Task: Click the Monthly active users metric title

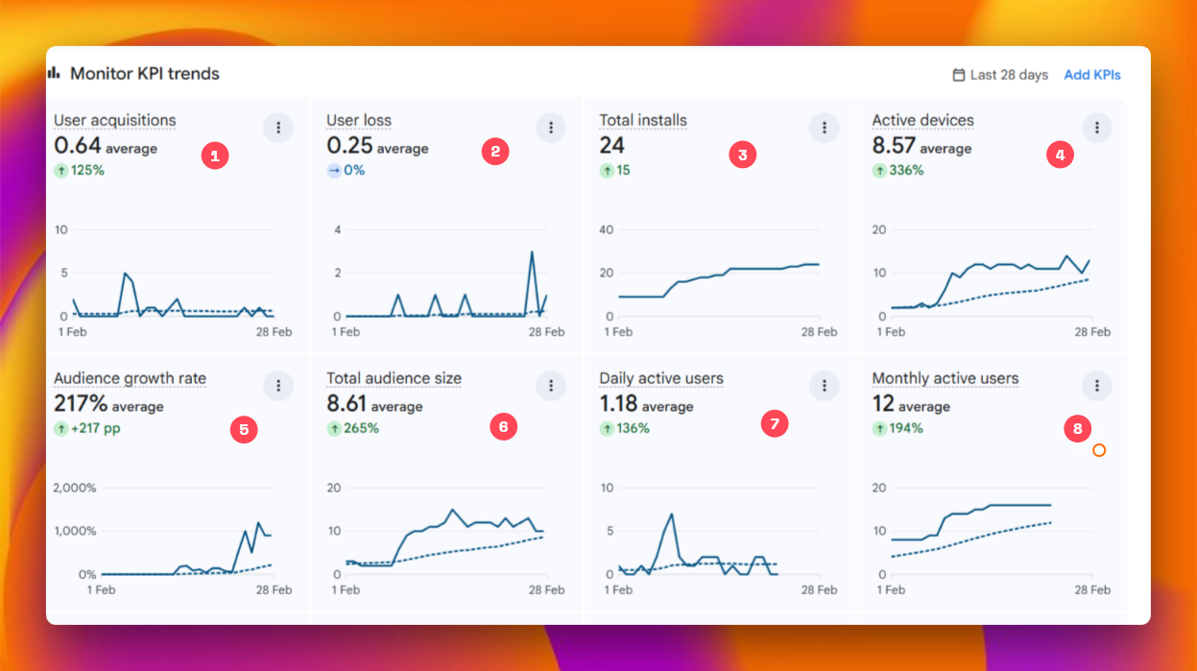Action: [x=945, y=378]
